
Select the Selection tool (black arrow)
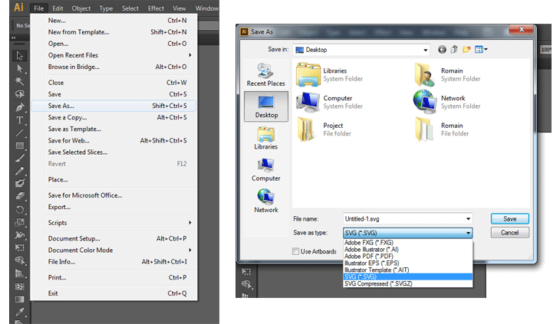(19, 56)
